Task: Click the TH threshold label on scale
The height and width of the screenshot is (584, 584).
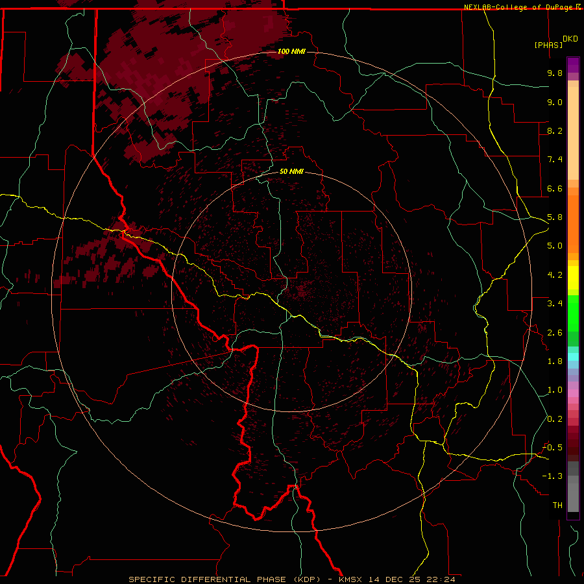Action: [x=557, y=505]
